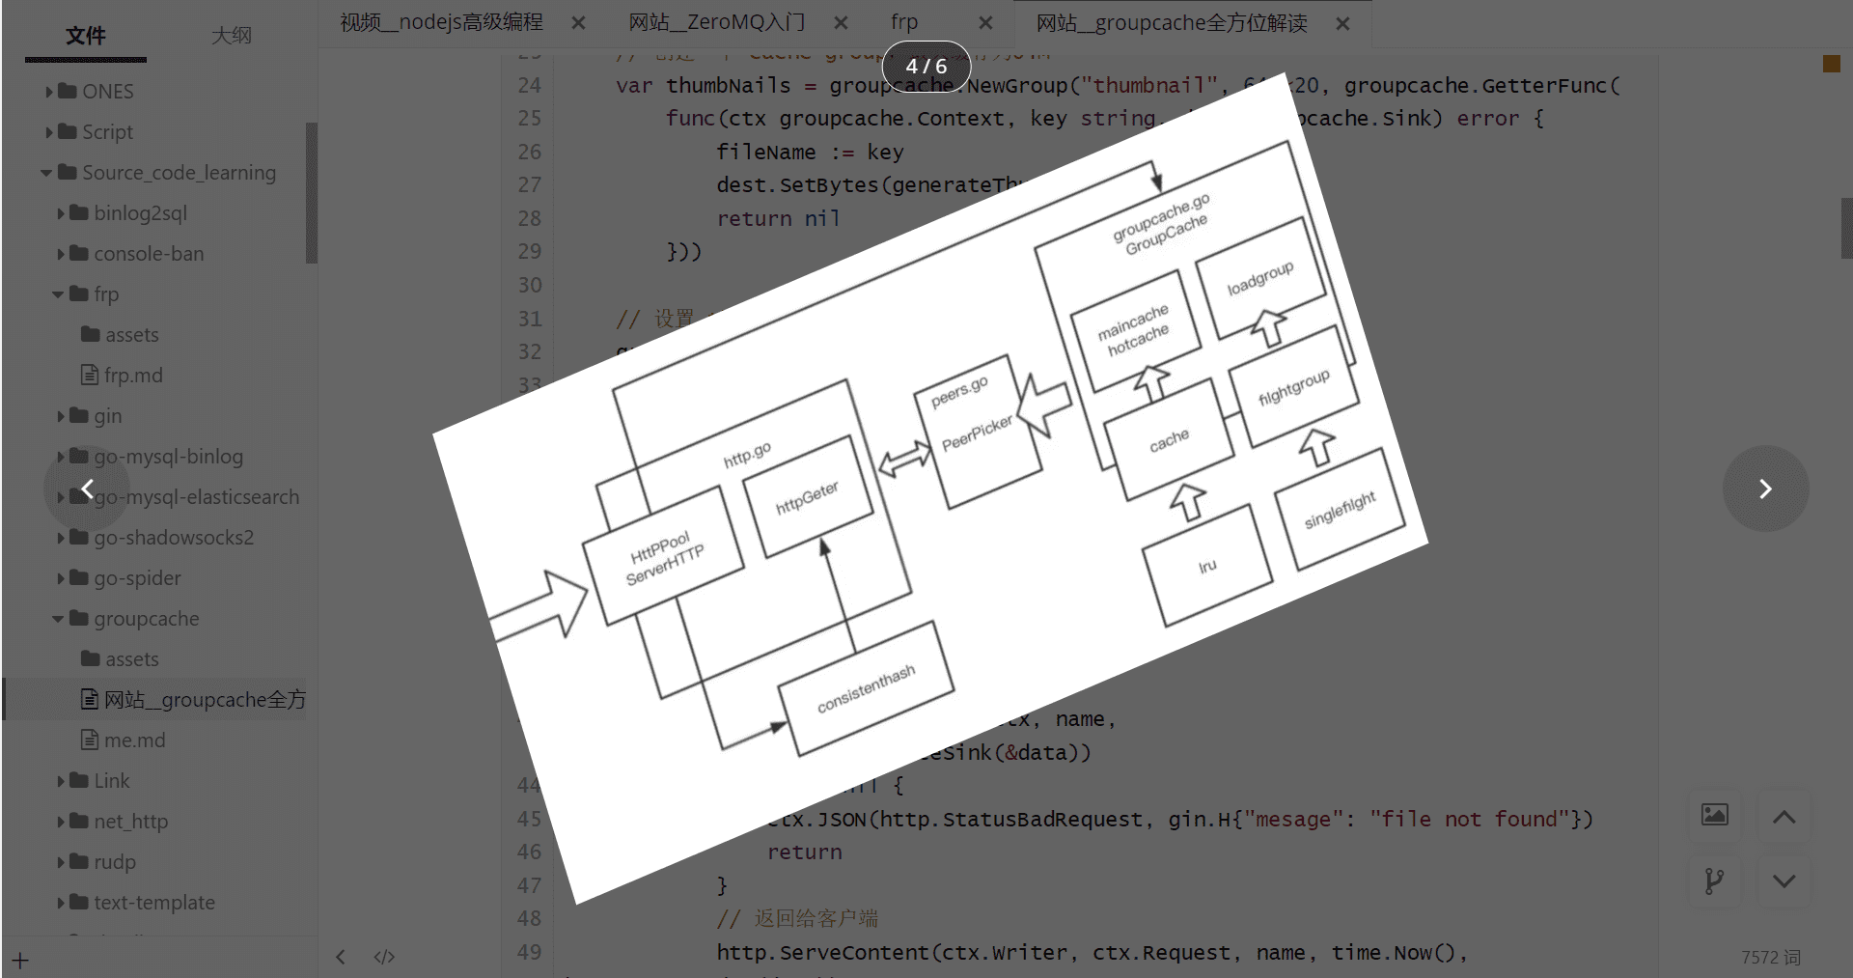The image size is (1853, 978).
Task: Click the file tree scrollbar
Action: coord(311,193)
